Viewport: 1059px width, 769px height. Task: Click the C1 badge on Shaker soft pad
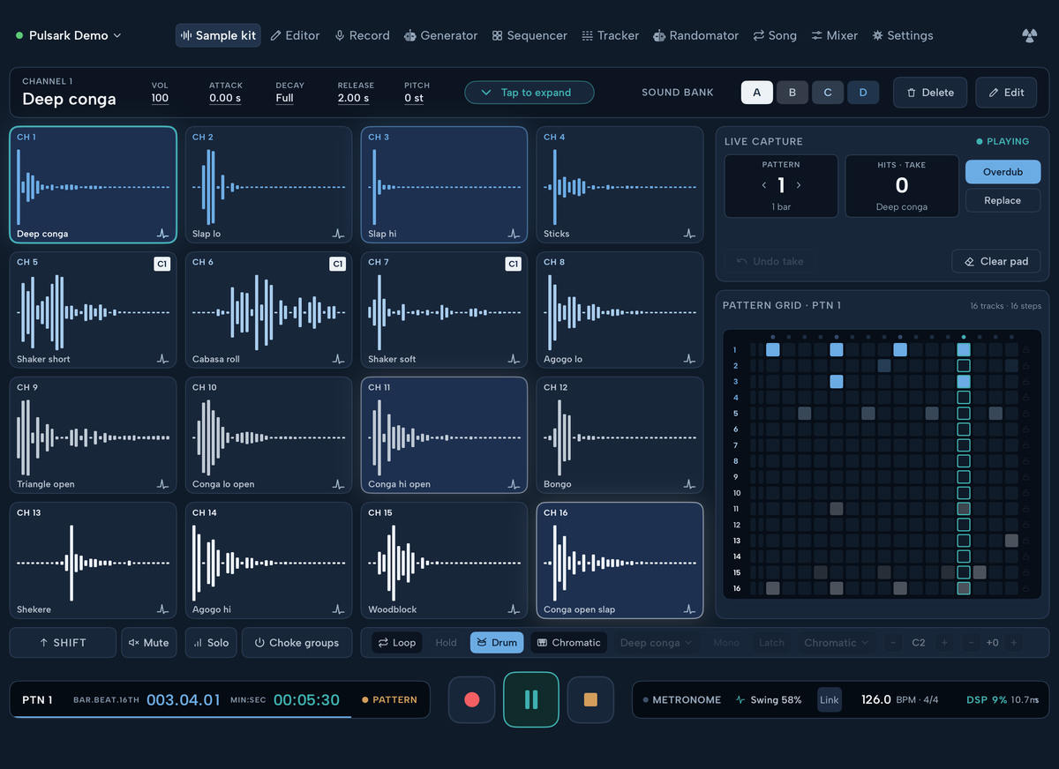click(x=513, y=264)
